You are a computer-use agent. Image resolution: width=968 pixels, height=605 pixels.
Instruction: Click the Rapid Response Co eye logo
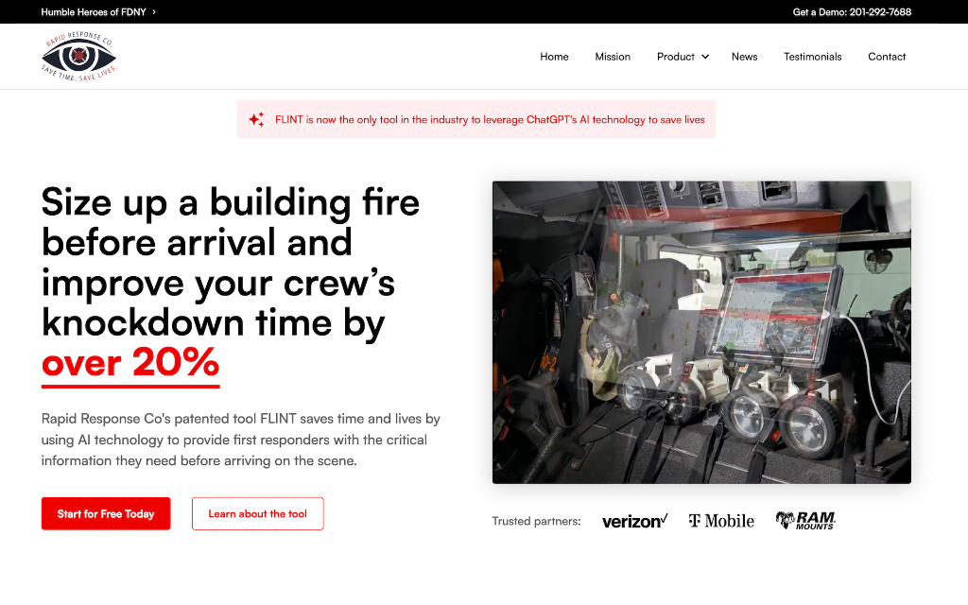tap(78, 57)
